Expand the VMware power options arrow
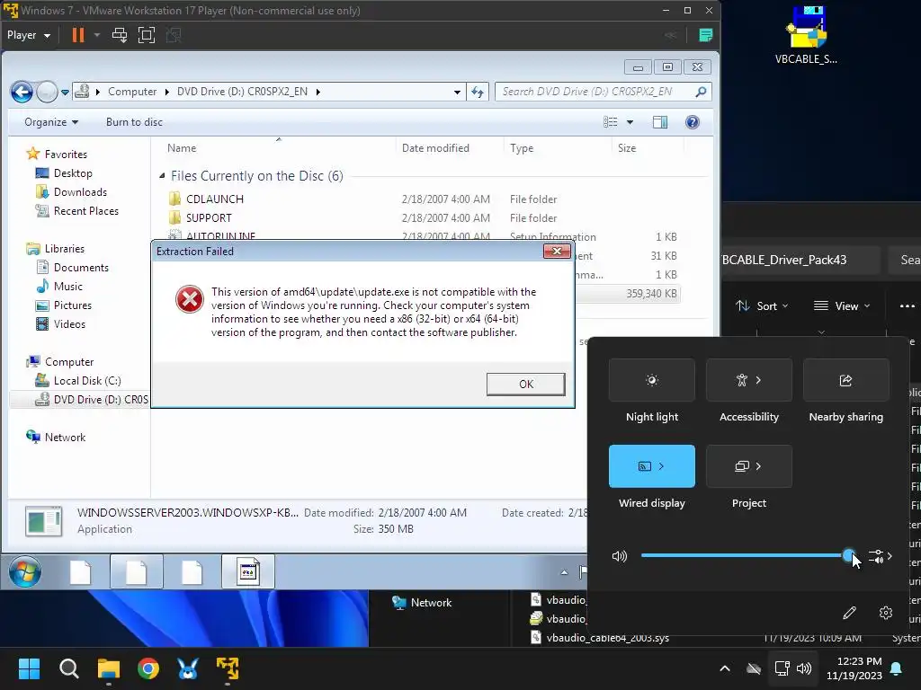 point(97,35)
